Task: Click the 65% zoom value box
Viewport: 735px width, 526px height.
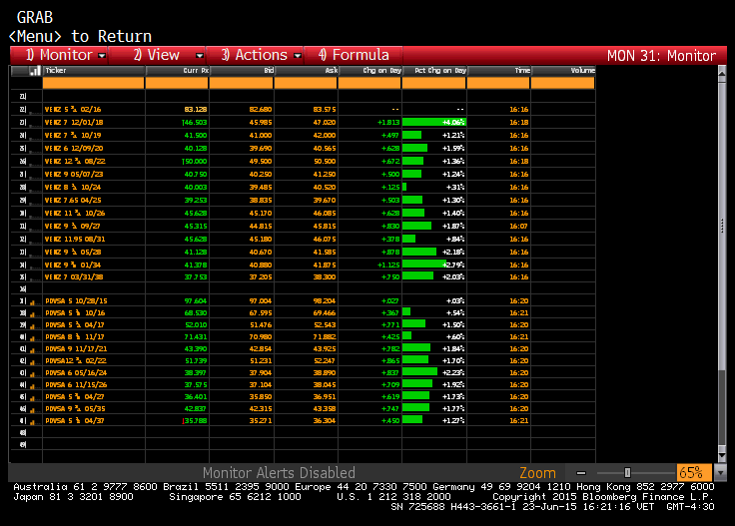Action: click(694, 473)
